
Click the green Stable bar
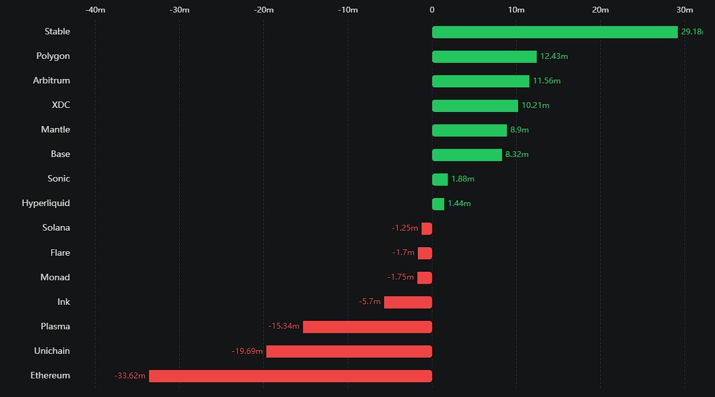click(554, 32)
